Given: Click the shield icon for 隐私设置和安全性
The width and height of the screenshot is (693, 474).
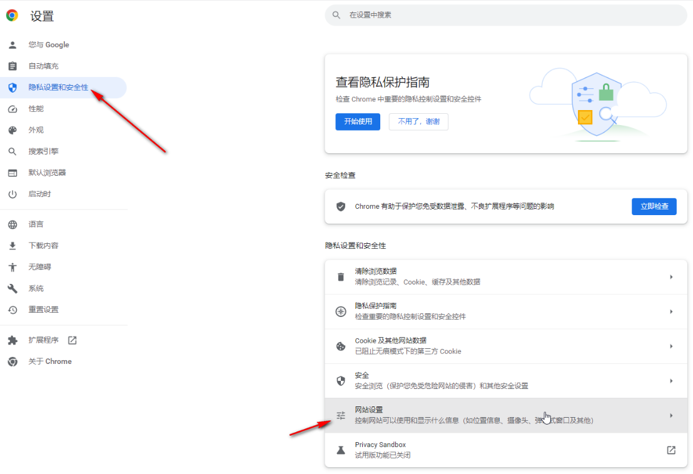Looking at the screenshot, I should coord(13,88).
